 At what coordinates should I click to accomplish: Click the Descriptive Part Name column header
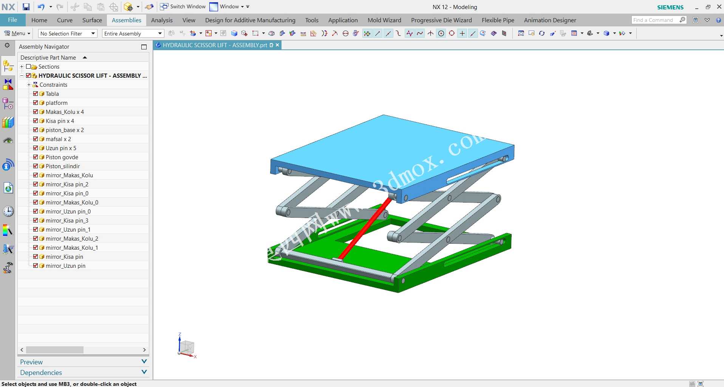coord(83,57)
